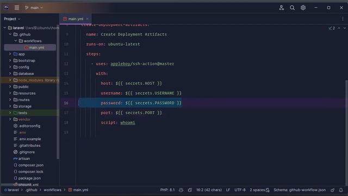Expand the tests folder
Viewport: 348px width, 196px height.
click(10, 113)
